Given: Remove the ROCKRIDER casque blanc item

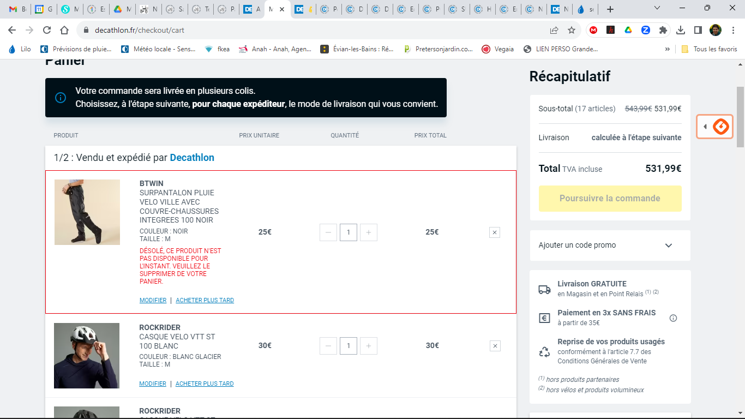Looking at the screenshot, I should tap(495, 346).
